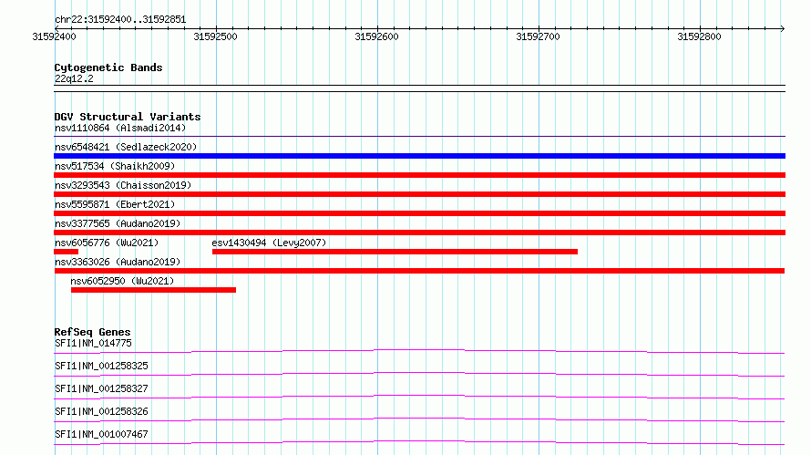Open variant nsv517534 (Shaikh2009) label
The image size is (811, 455).
(x=115, y=166)
